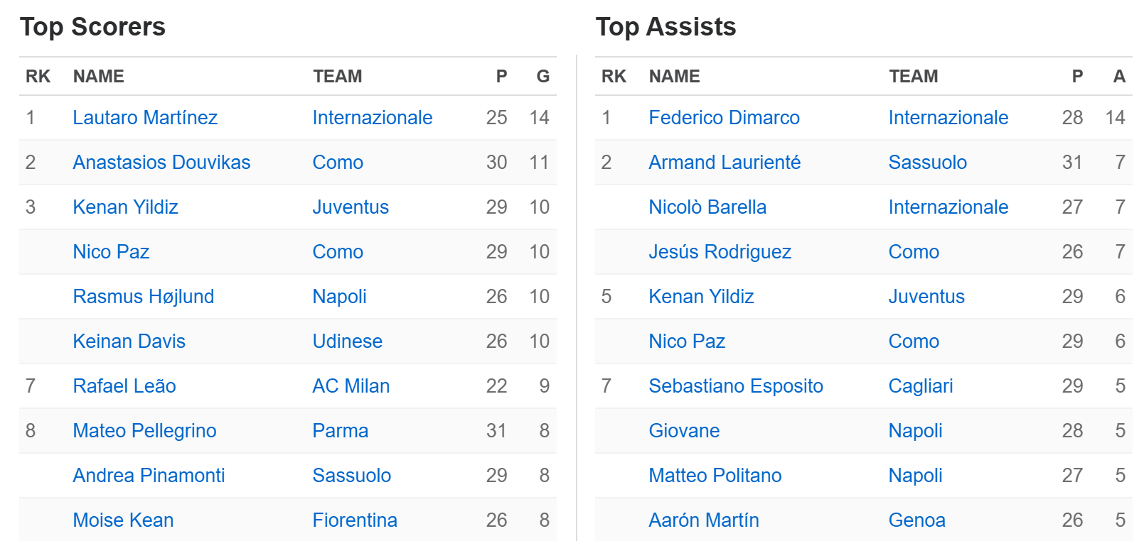Open Rasmus Højlund player page
1144x541 pixels.
coord(143,297)
